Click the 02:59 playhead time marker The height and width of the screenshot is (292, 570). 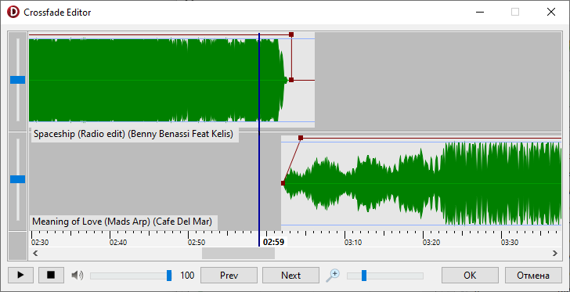coord(274,242)
